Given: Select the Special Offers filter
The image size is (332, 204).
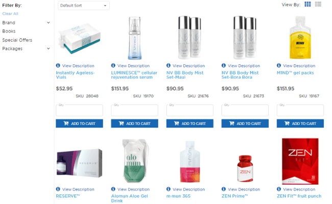Looking at the screenshot, I should pyautogui.click(x=17, y=40).
